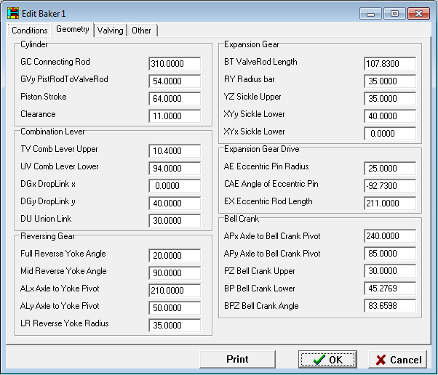Focus the Clearance input field
Screen dimensions: 438x375
click(174, 116)
